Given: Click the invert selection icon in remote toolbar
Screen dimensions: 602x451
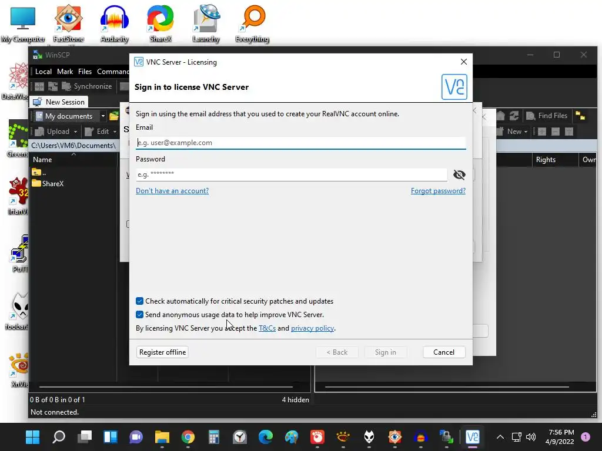Looking at the screenshot, I should tap(569, 132).
